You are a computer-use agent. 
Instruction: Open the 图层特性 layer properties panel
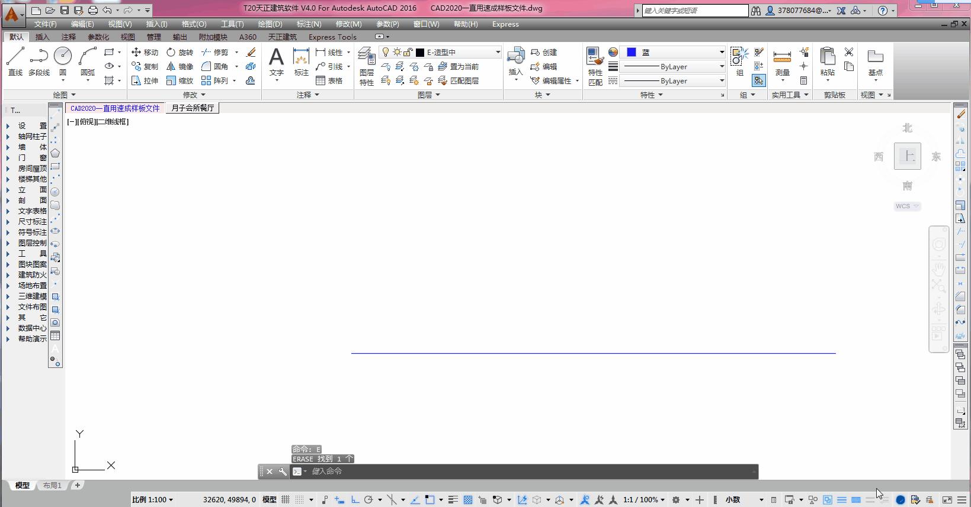pos(367,66)
